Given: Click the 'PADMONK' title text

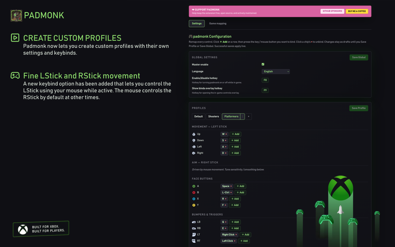Looking at the screenshot, I should 44,15.
